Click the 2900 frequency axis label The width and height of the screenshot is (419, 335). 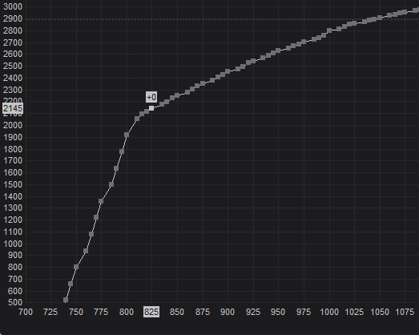coord(13,19)
